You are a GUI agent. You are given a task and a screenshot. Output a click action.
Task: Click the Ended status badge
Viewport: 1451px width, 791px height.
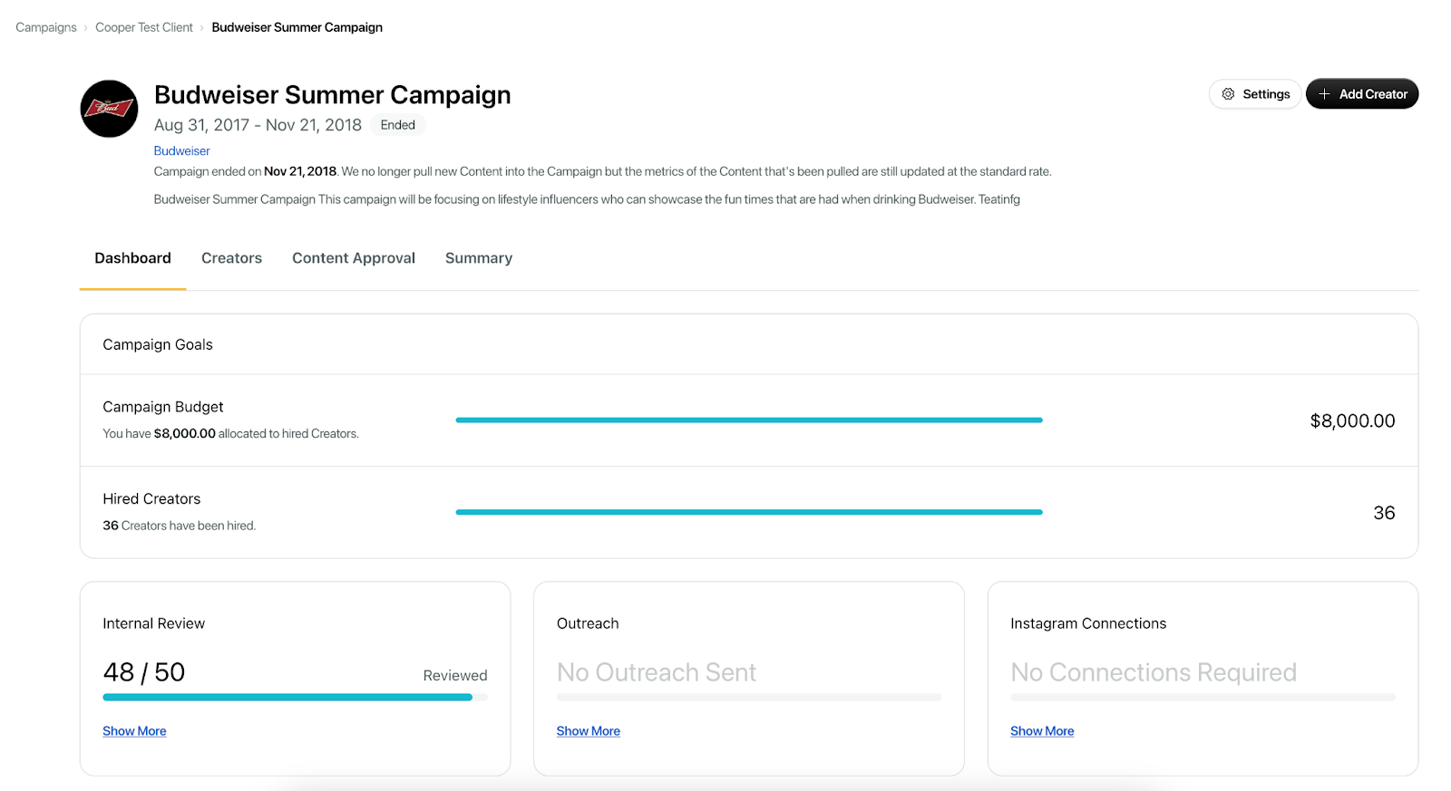click(398, 125)
